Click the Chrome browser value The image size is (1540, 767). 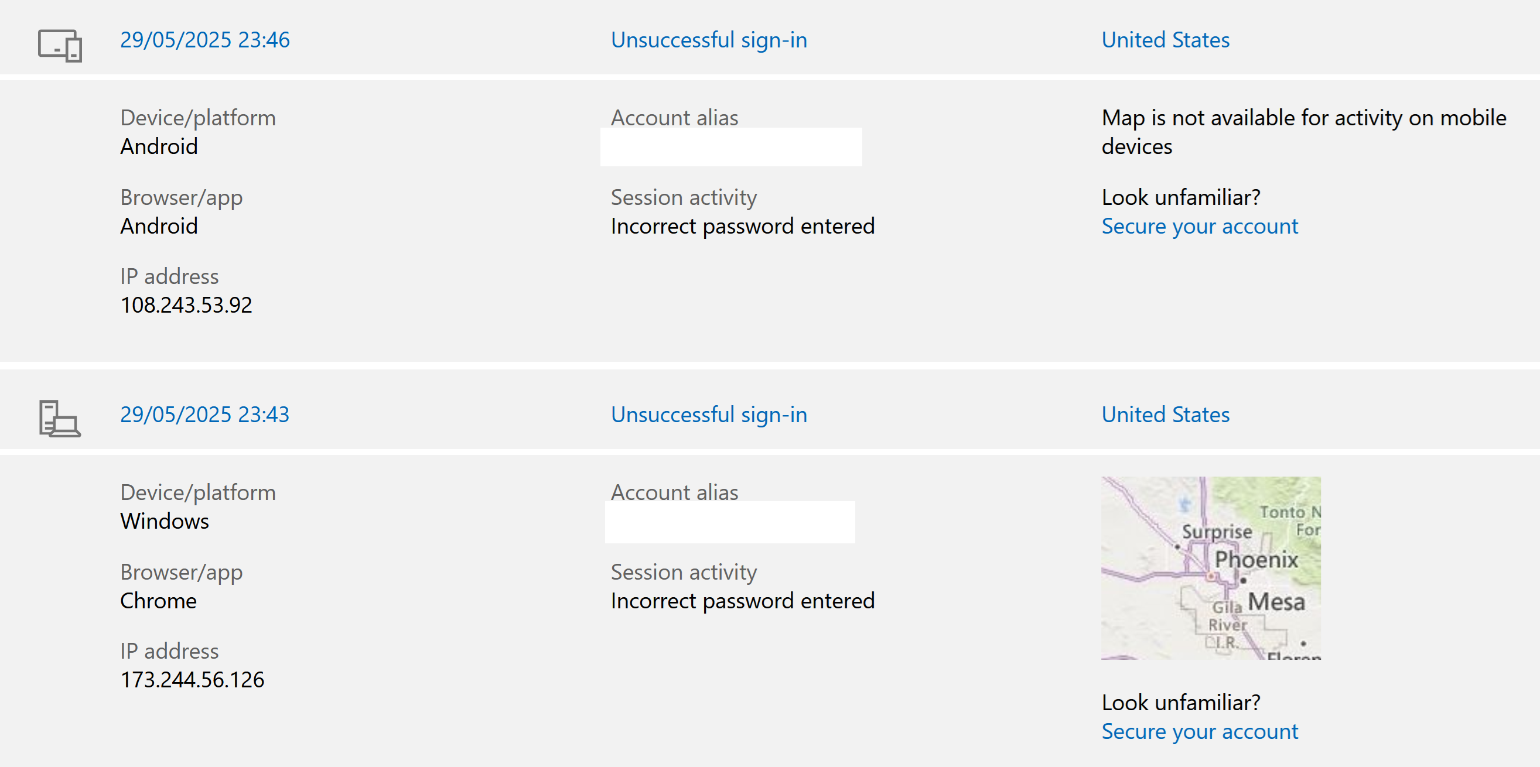click(158, 601)
